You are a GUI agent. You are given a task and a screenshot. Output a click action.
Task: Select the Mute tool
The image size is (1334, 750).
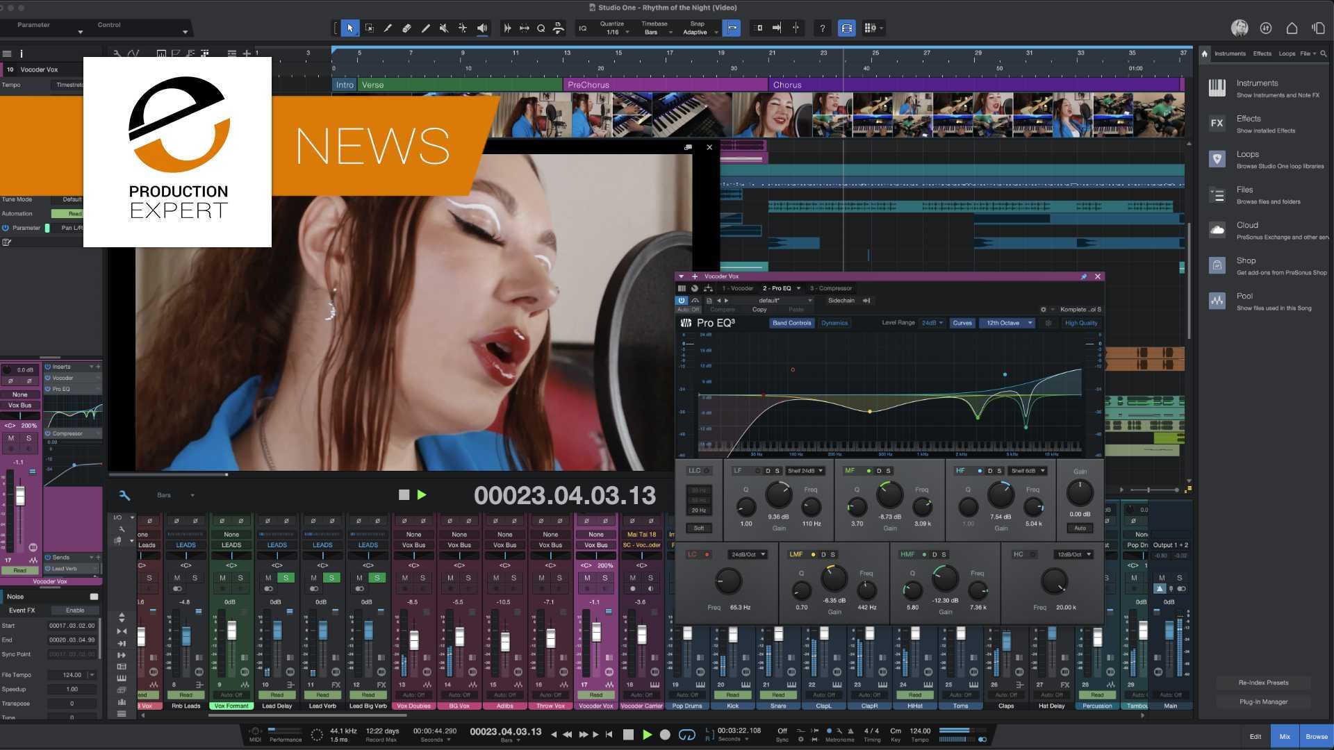click(x=444, y=28)
